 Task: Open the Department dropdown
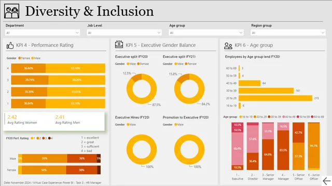click(43, 33)
